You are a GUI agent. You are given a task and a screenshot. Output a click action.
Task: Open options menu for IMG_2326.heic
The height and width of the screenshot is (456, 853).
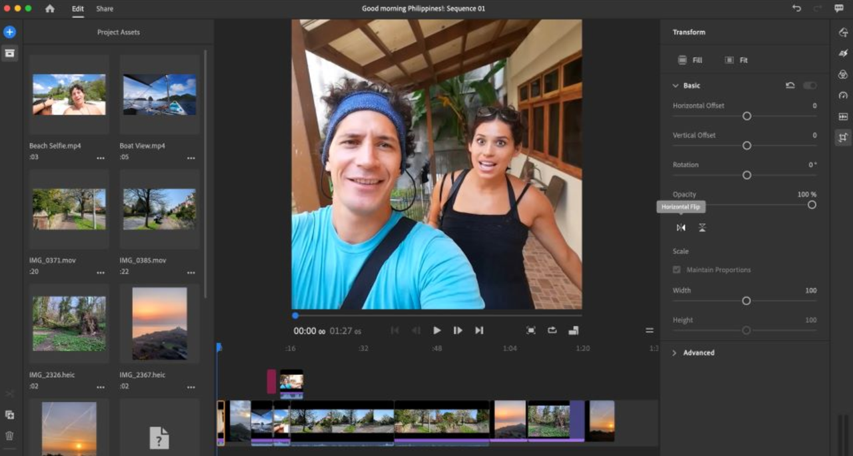101,387
